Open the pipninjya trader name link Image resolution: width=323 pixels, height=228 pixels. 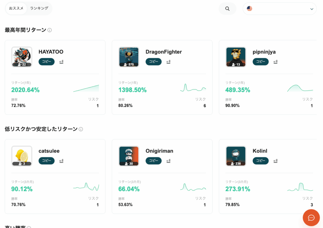tap(264, 52)
